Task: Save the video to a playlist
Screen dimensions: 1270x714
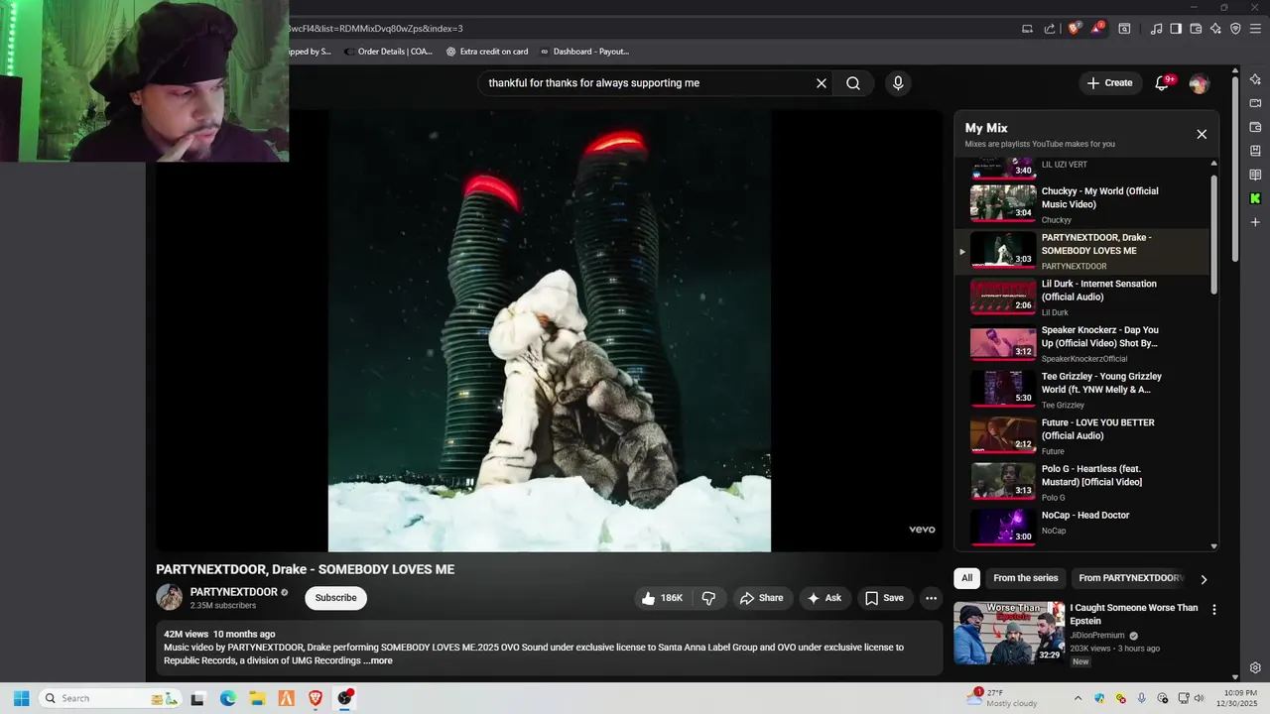Action: point(884,598)
